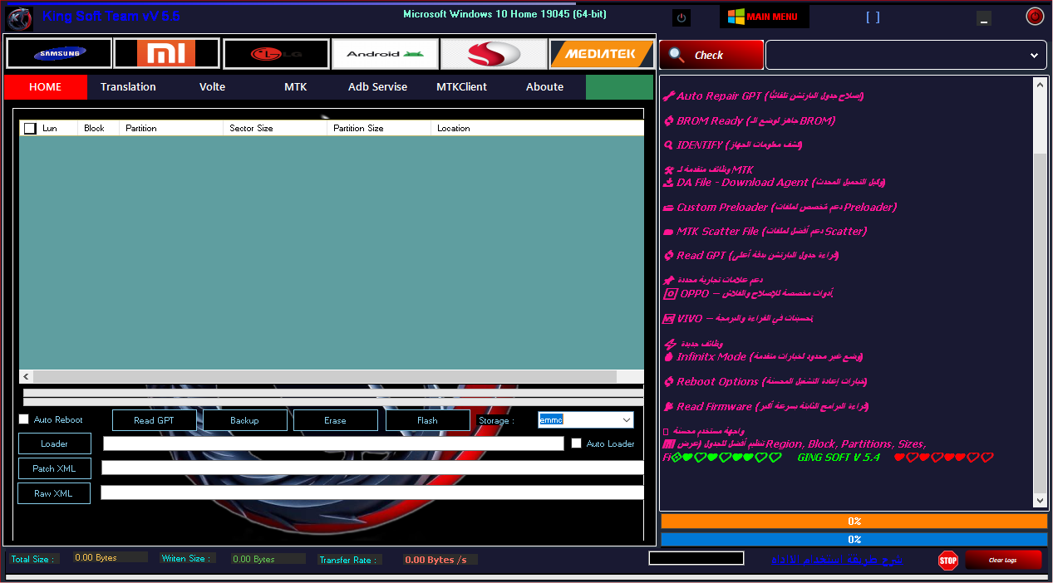Click the red STOP sign icon
The width and height of the screenshot is (1053, 583).
(948, 560)
